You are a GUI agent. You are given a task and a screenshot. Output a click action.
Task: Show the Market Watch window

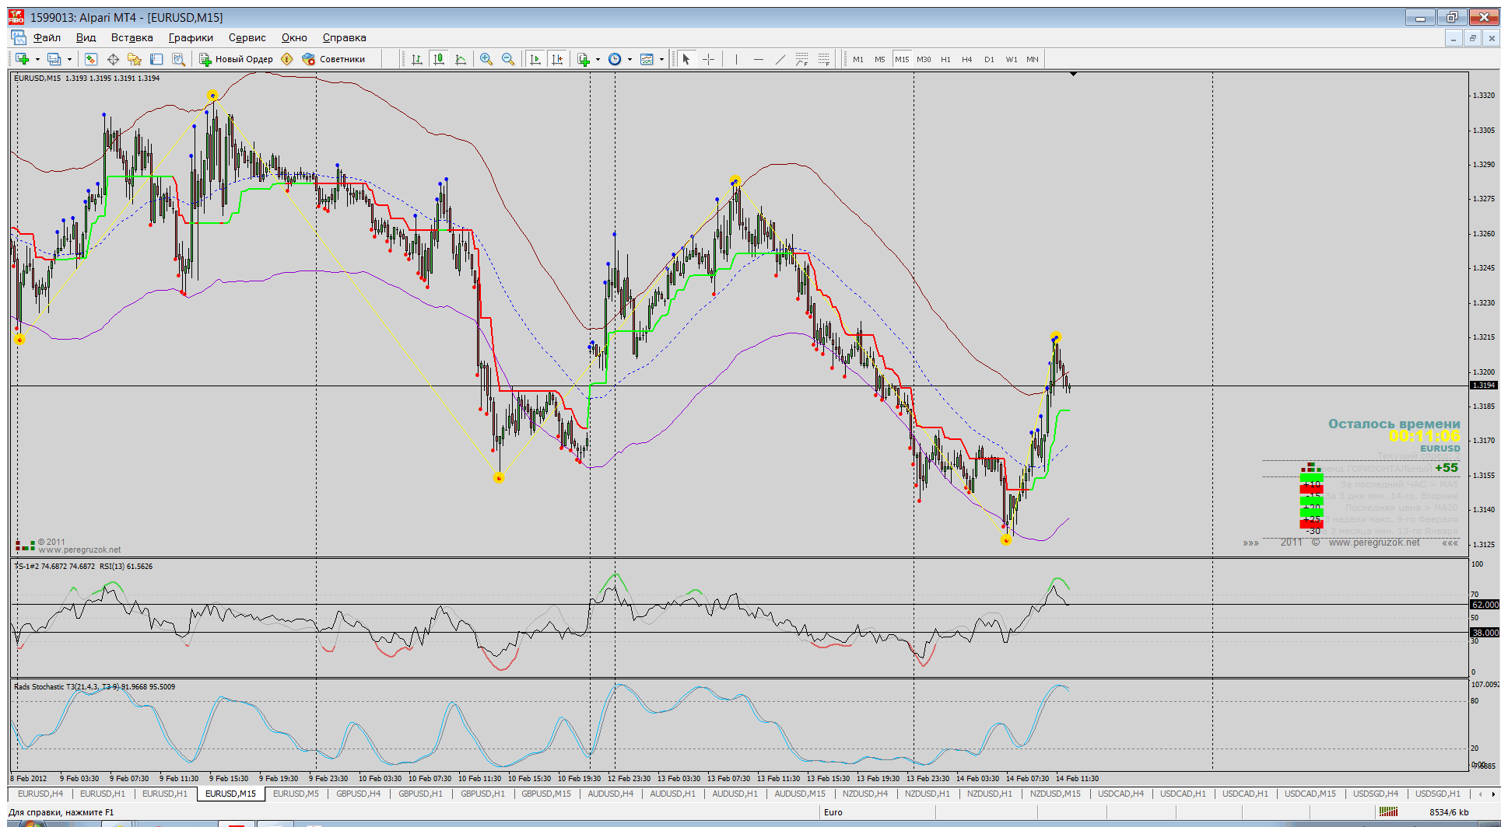pos(91,59)
